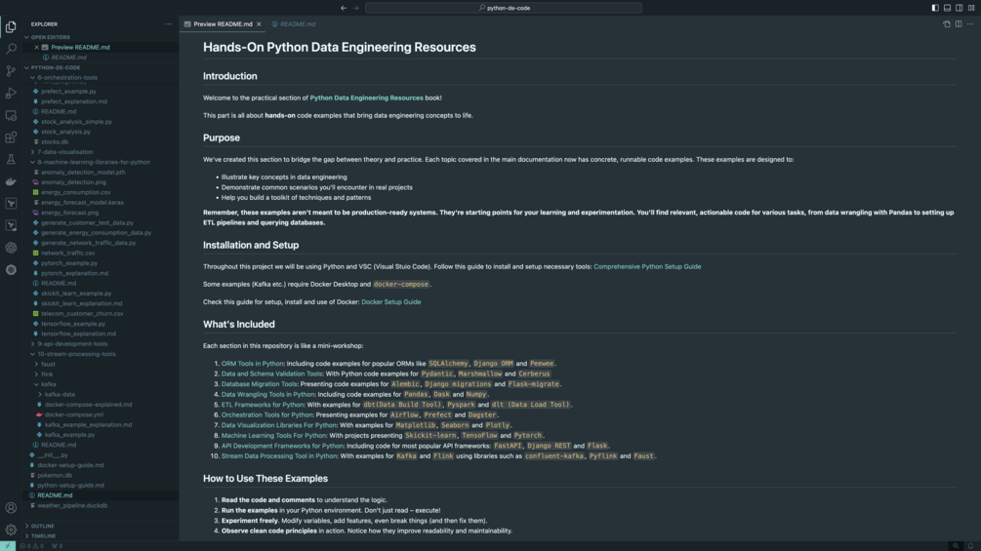
Task: Click the remote window status icon
Action: coord(8,546)
